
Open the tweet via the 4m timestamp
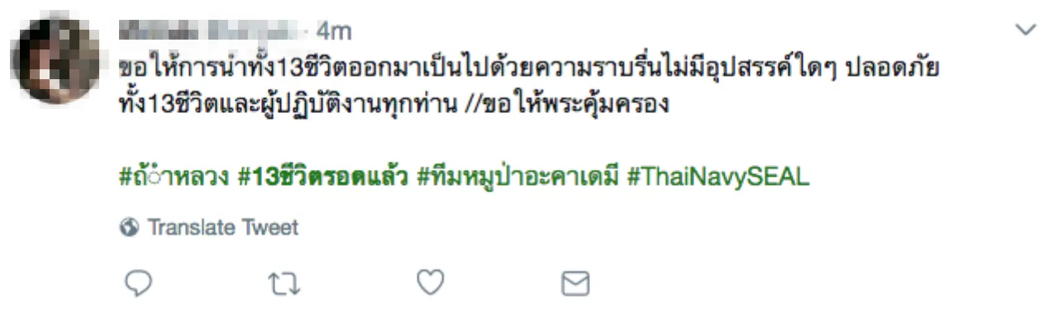pos(334,31)
